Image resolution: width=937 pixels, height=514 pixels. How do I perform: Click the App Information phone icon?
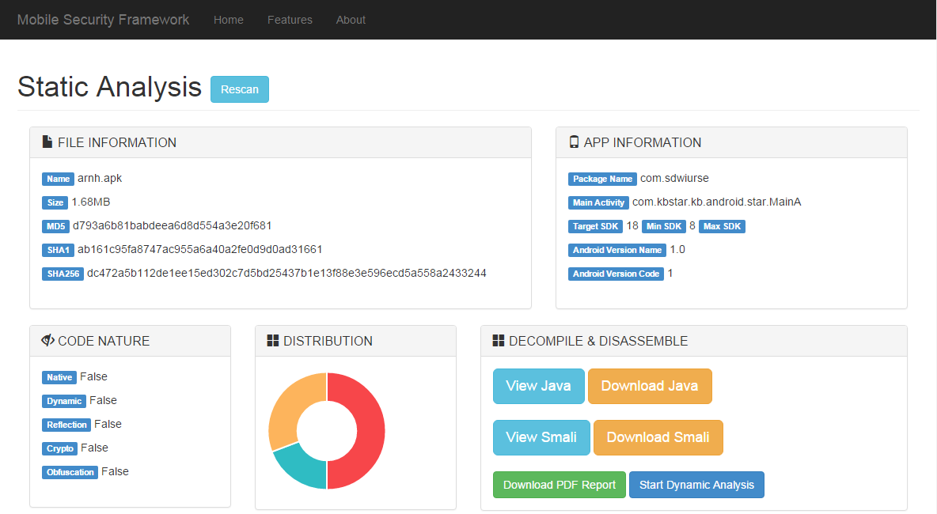tap(574, 142)
